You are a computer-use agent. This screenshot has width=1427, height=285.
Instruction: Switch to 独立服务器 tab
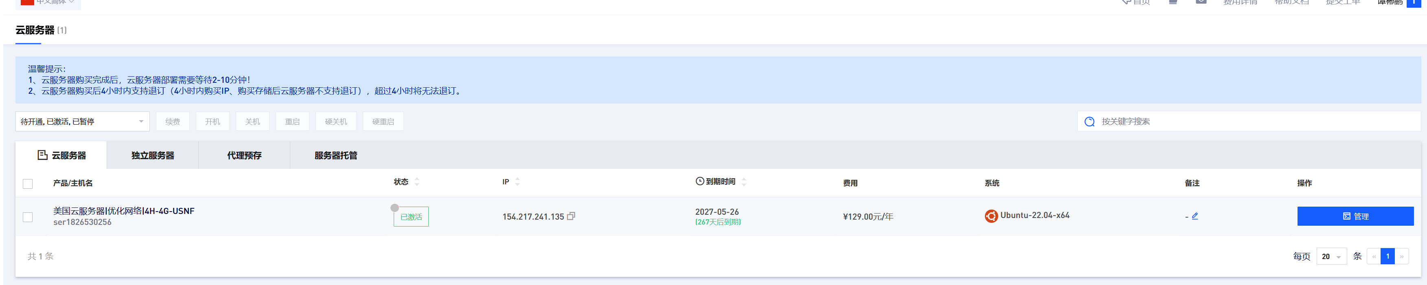tap(153, 155)
